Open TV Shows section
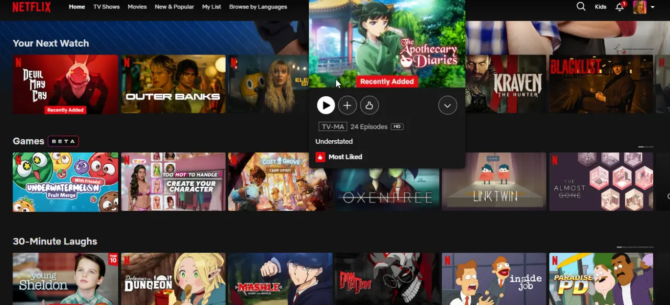 (x=106, y=7)
